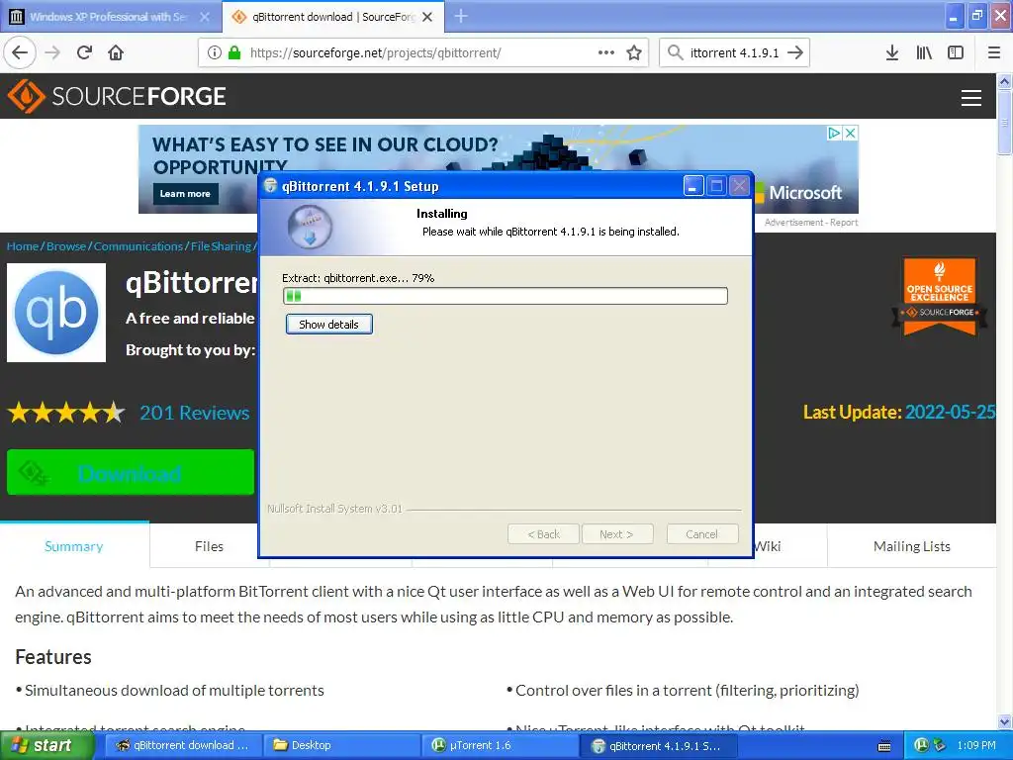Open the Summary tab
The height and width of the screenshot is (760, 1013).
(73, 546)
